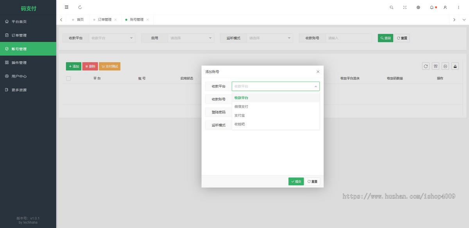469x228 pixels.
Task: Click the globe language icon
Action: tap(418, 7)
